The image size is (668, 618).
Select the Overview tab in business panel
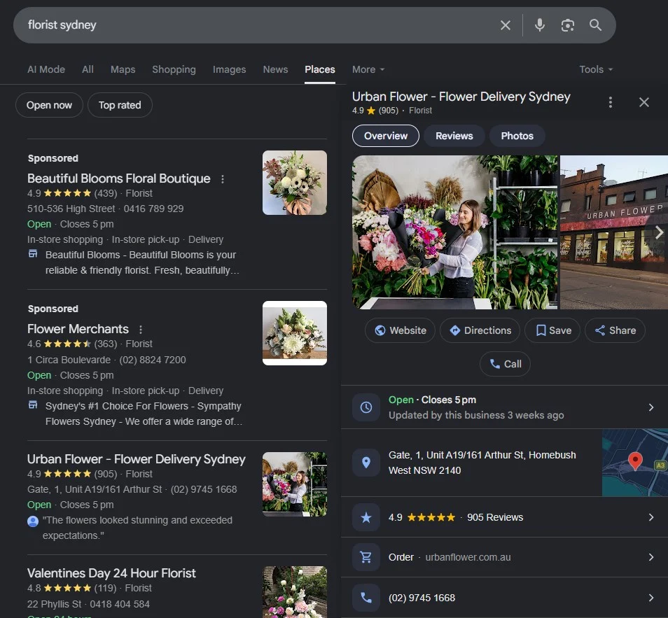386,136
